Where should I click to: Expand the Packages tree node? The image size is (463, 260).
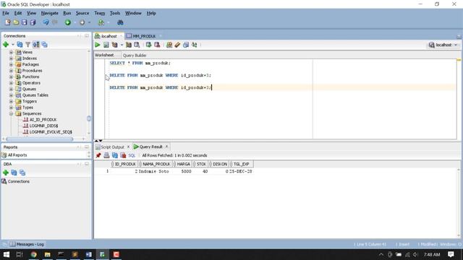pos(12,64)
